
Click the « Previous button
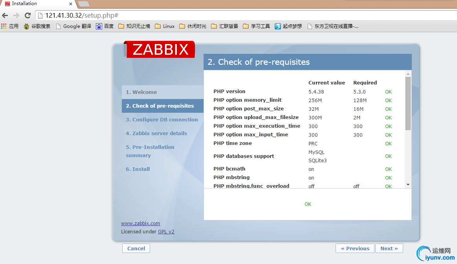(x=355, y=248)
